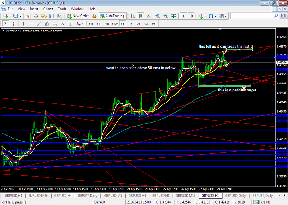
Task: Open the Data Window crosshair-target icon
Action: [36, 16]
